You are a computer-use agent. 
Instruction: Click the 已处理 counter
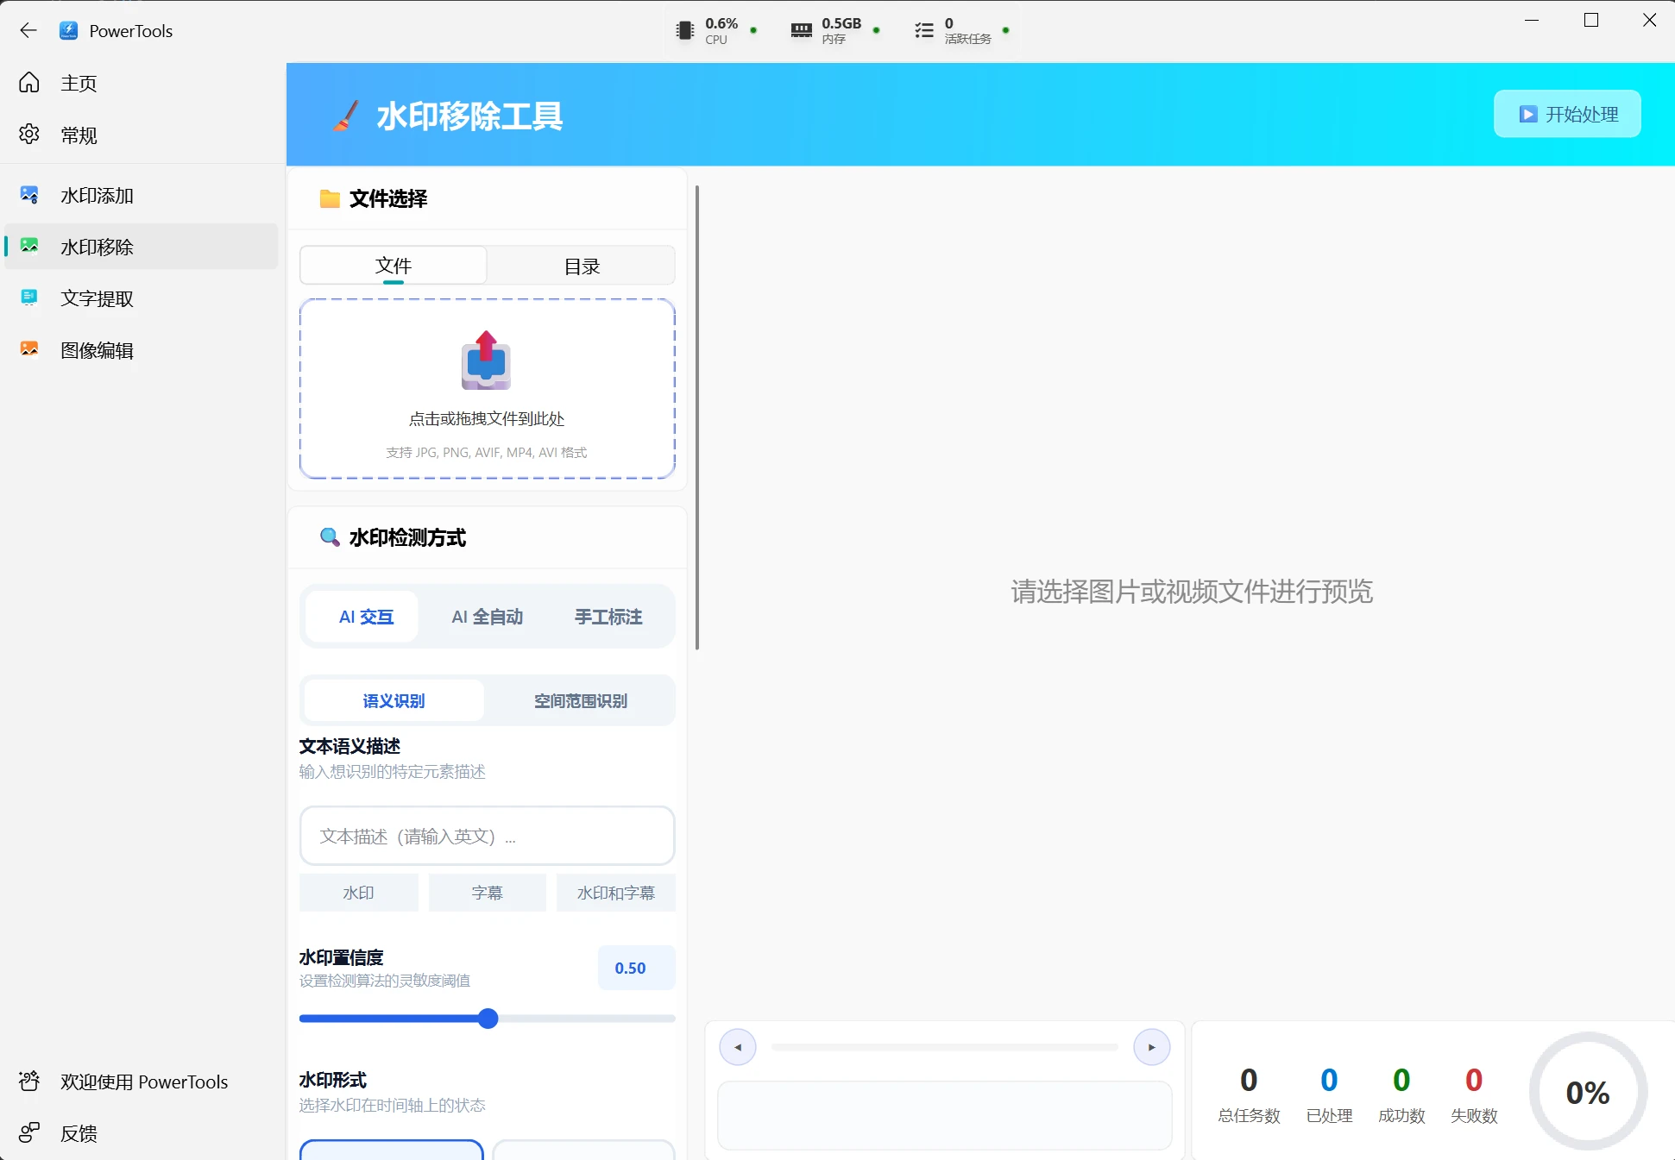click(1329, 1094)
